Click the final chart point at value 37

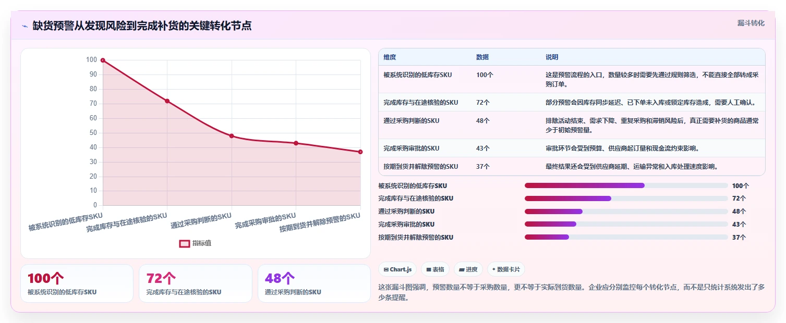pos(360,152)
